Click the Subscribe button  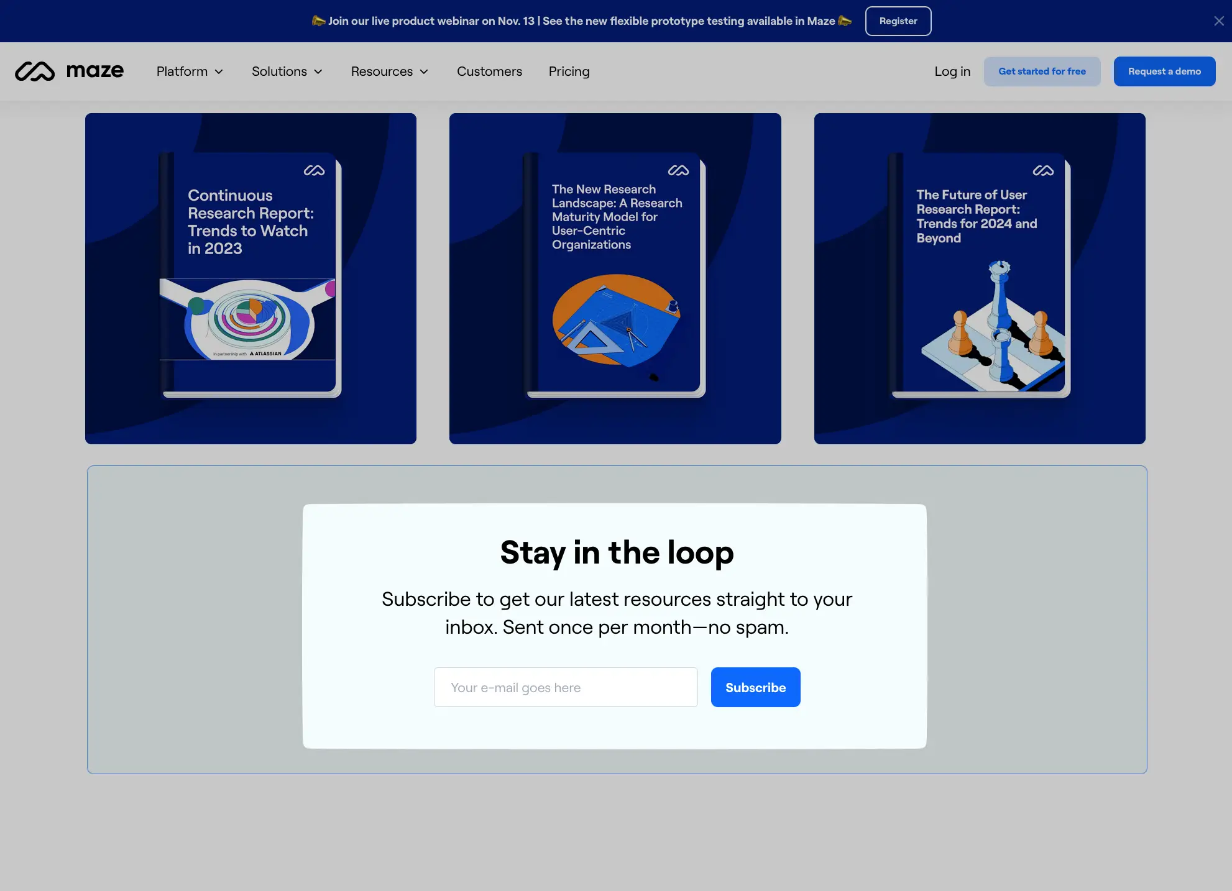pos(756,687)
